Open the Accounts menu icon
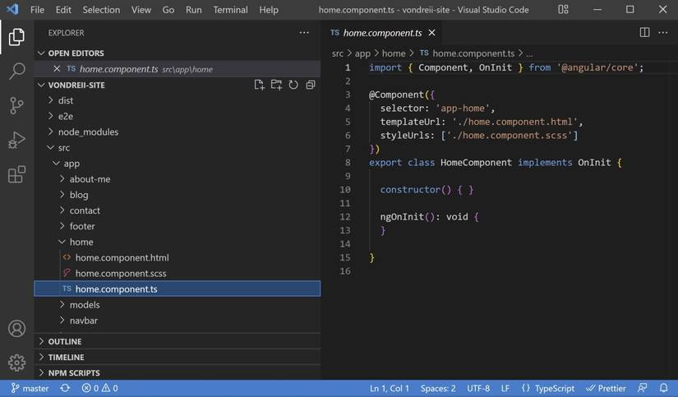Image resolution: width=678 pixels, height=397 pixels. click(x=16, y=329)
